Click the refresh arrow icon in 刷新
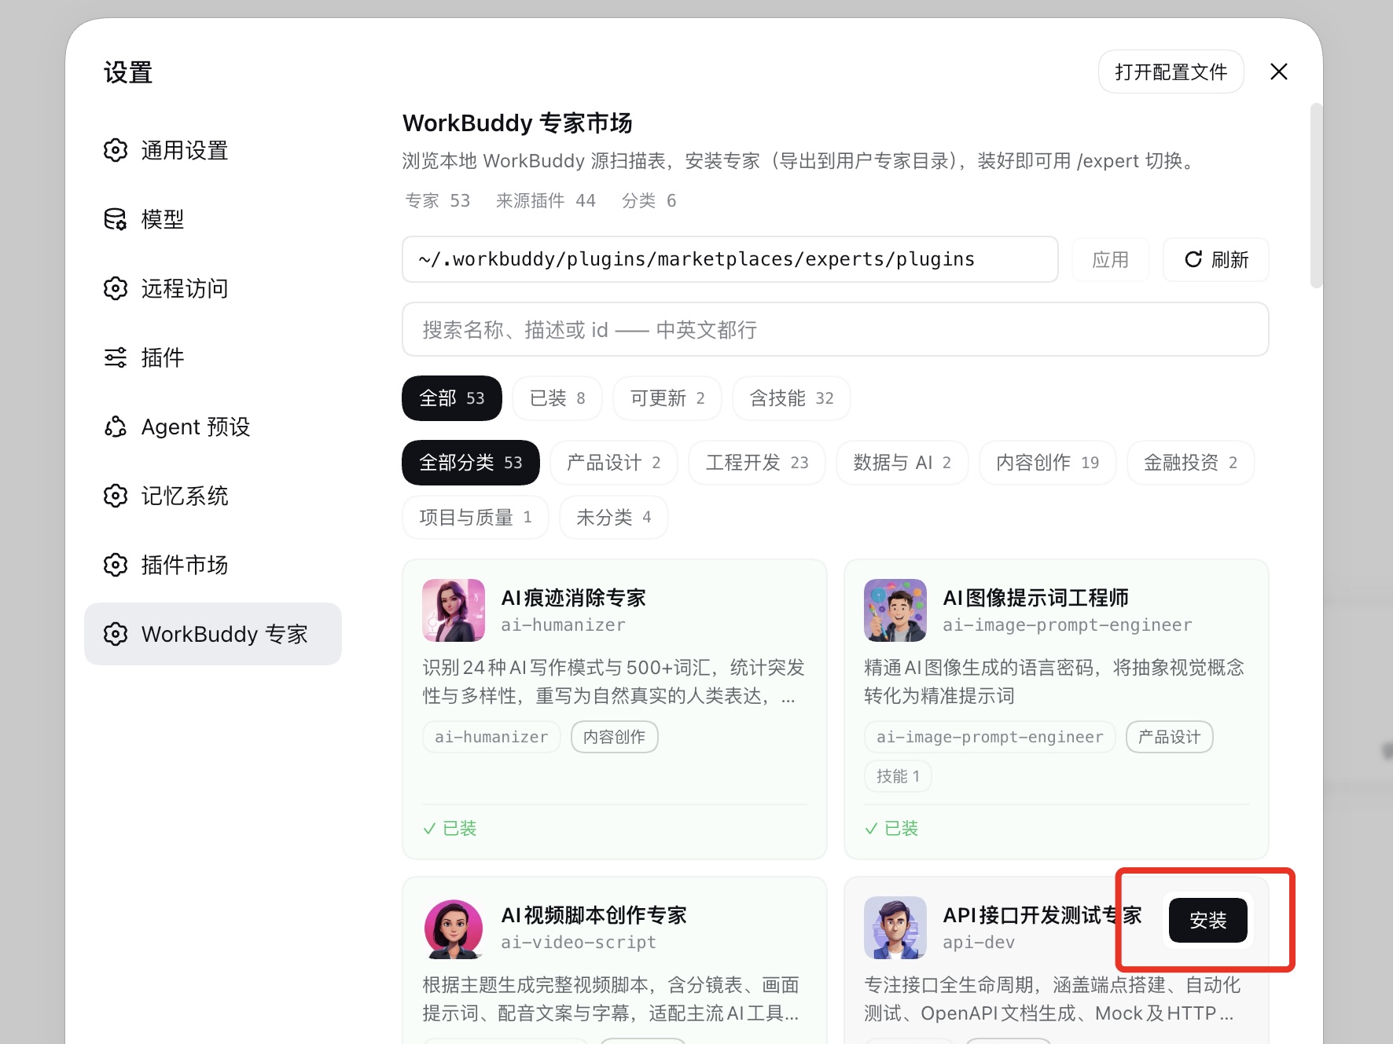 coord(1193,259)
